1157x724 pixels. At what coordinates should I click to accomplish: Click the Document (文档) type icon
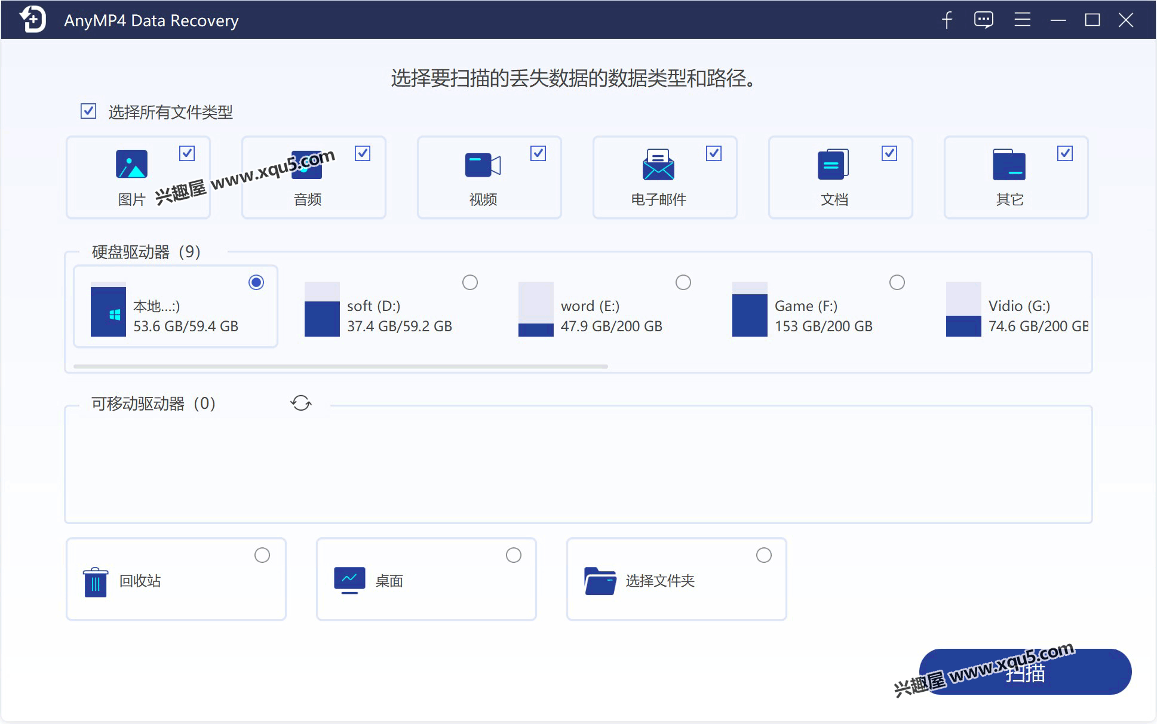833,164
